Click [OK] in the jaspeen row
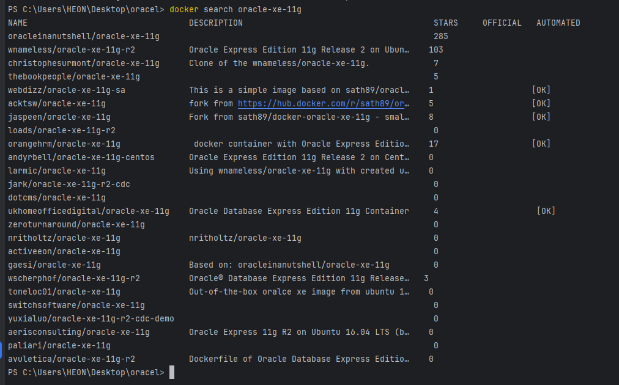The width and height of the screenshot is (619, 385). point(541,117)
